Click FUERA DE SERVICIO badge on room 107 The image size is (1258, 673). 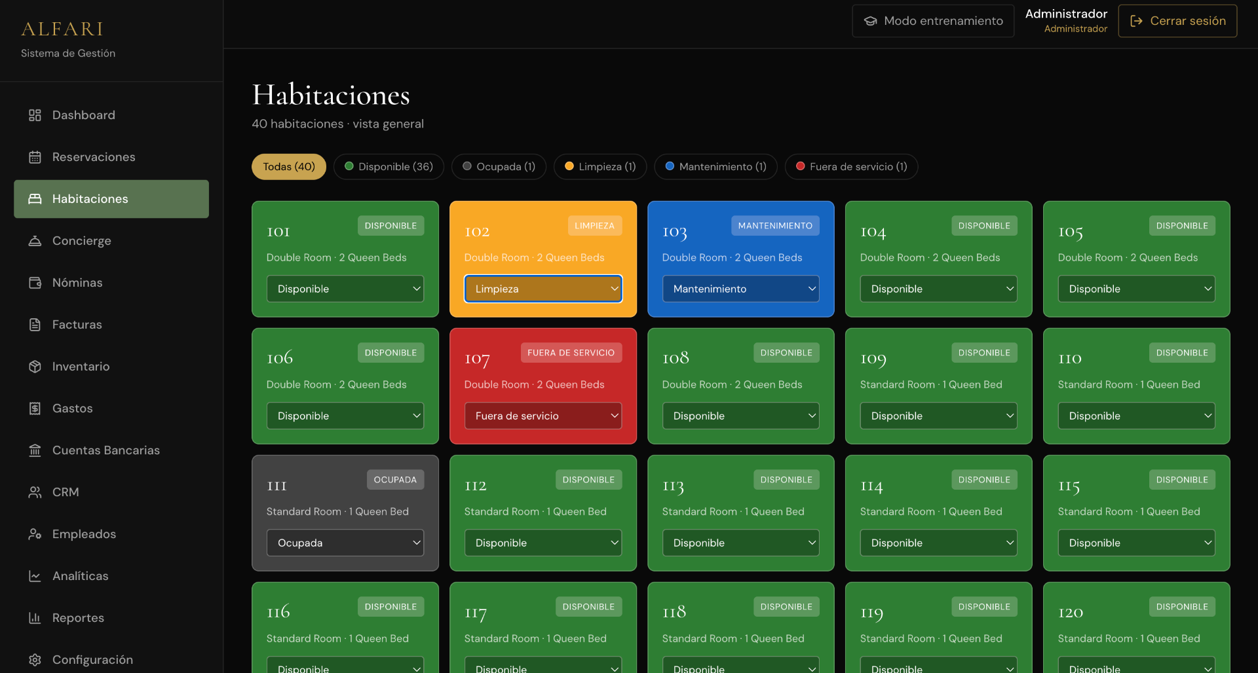coord(571,353)
